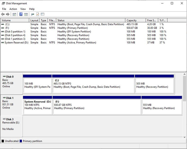Click the Disk 0 465.75 GB size label
Viewport: 187px width, 149px height.
8,83
